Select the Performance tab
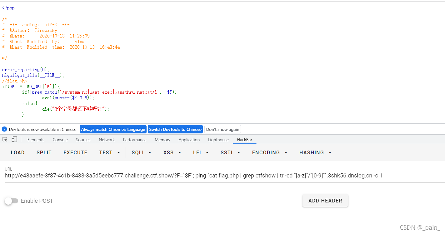Screen dimensions: 445x234 point(135,140)
